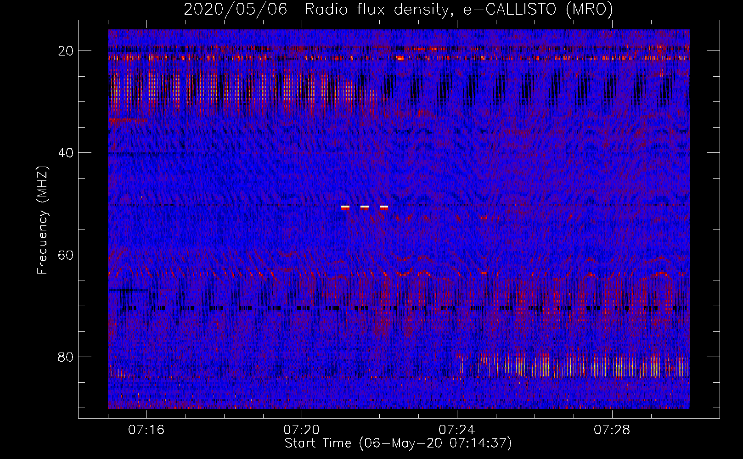This screenshot has height=459, width=743.
Task: Click the 07:24 time tick label
Action: (x=457, y=430)
